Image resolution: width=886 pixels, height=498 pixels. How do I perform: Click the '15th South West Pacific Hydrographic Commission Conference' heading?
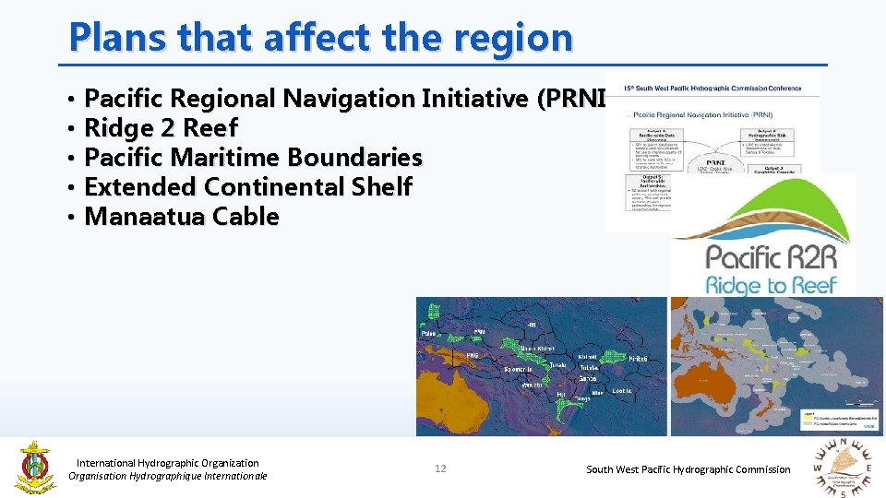click(712, 89)
